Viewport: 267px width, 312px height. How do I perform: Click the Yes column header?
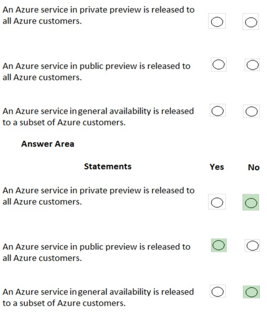(217, 167)
